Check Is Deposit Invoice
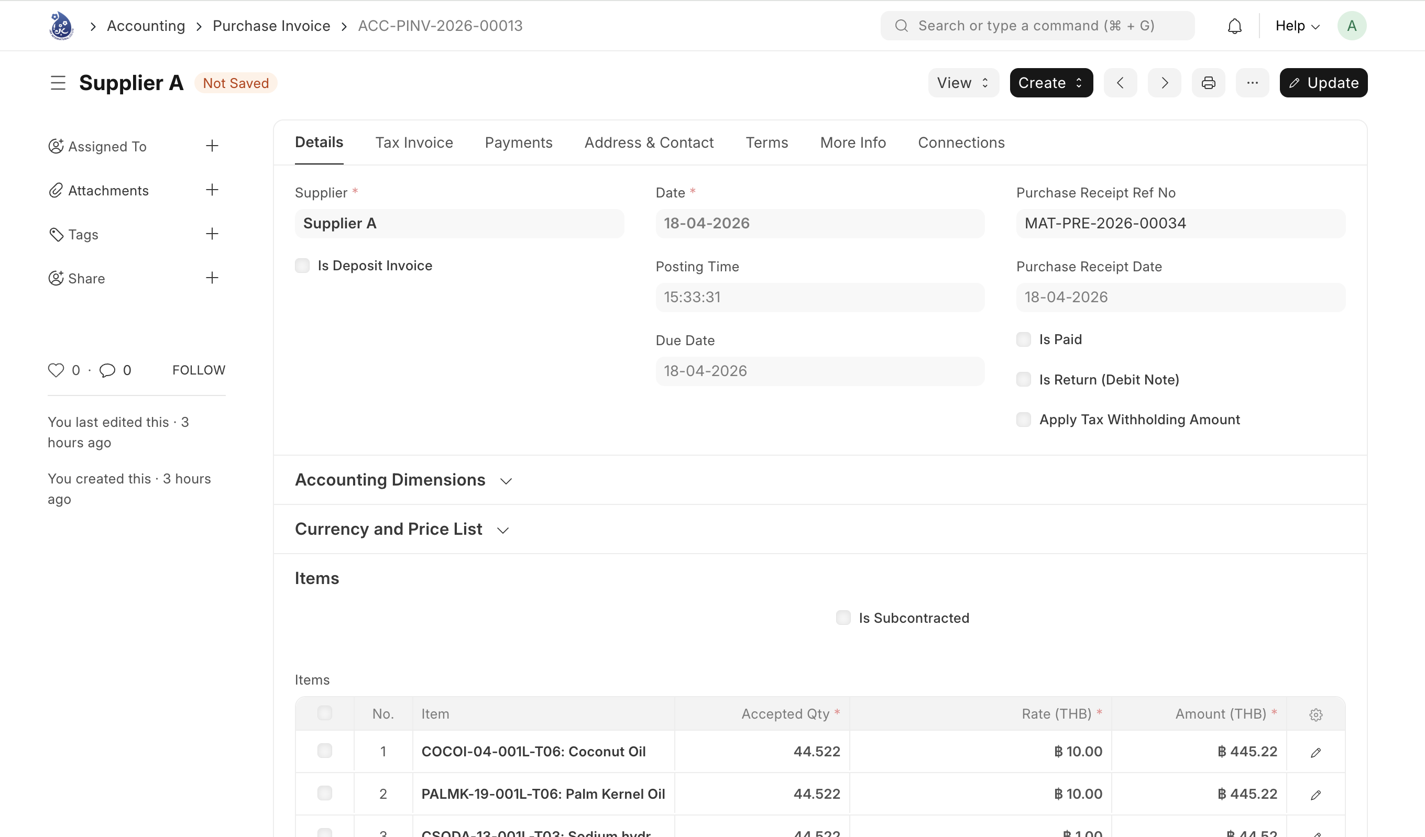Image resolution: width=1425 pixels, height=837 pixels. pyautogui.click(x=302, y=266)
